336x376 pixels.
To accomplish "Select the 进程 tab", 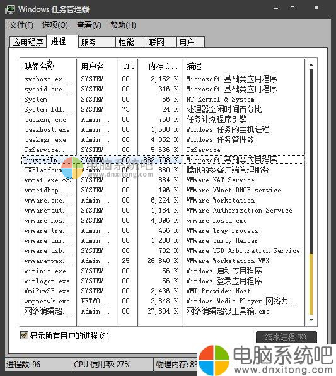I will coord(62,42).
